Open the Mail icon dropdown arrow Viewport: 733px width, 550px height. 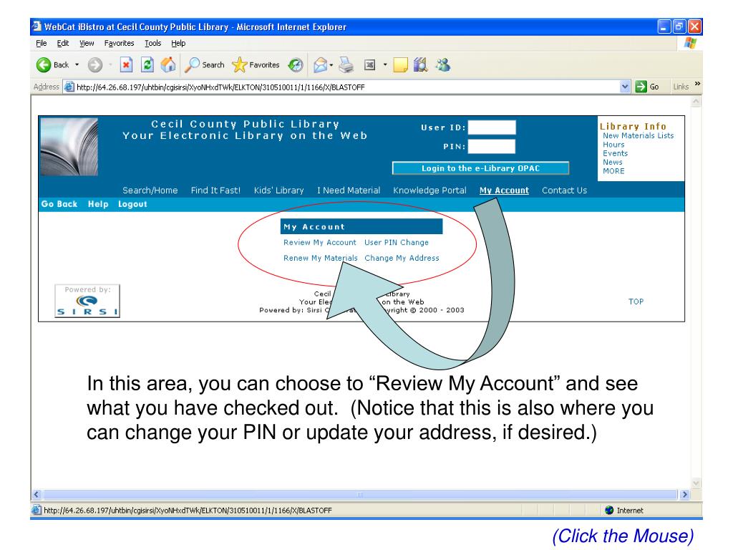(331, 64)
